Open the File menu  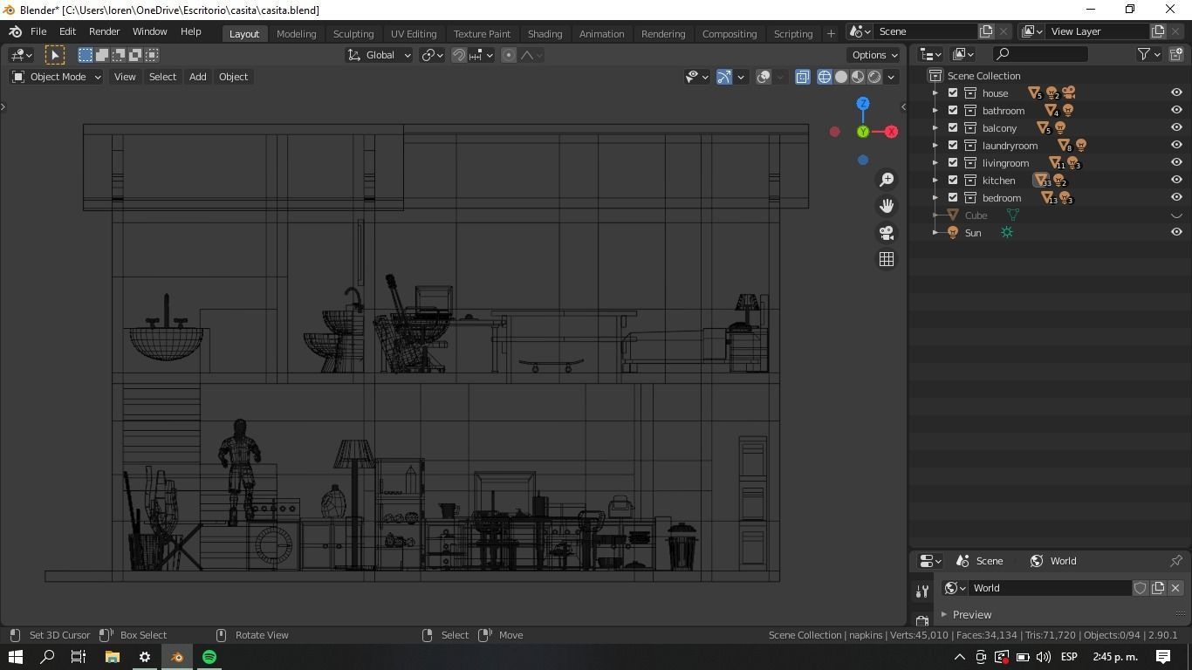click(38, 31)
